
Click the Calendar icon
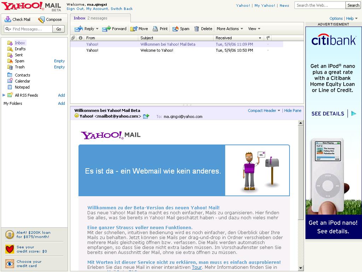tap(10, 81)
